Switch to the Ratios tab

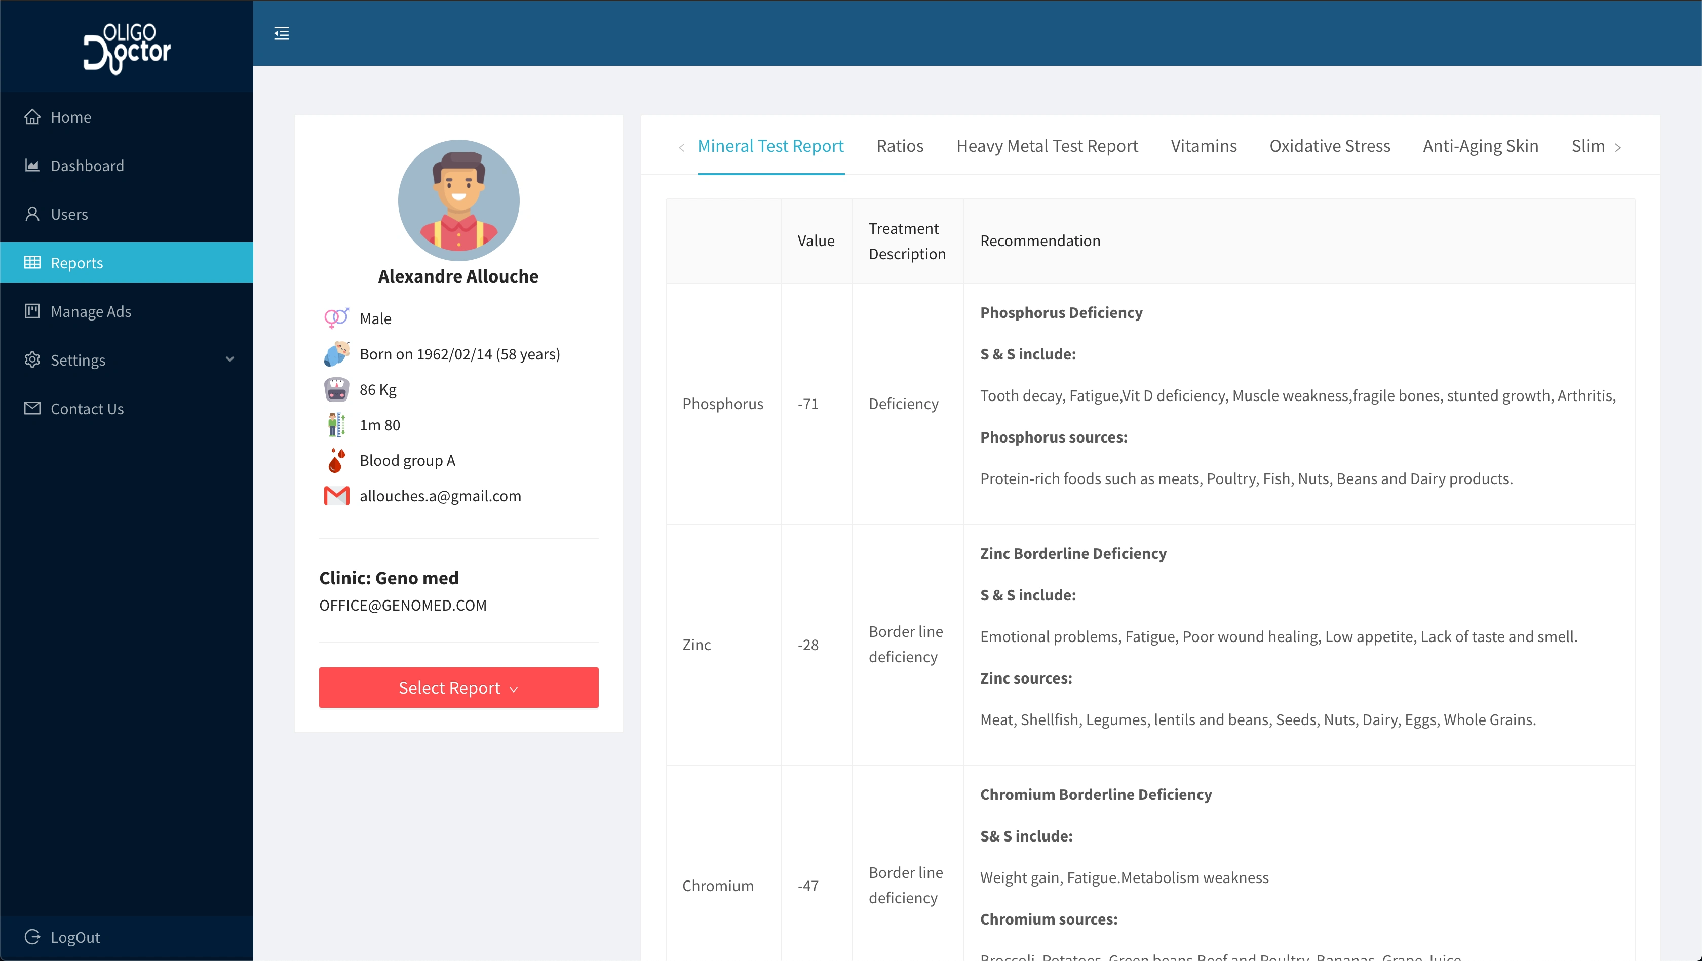pyautogui.click(x=900, y=146)
